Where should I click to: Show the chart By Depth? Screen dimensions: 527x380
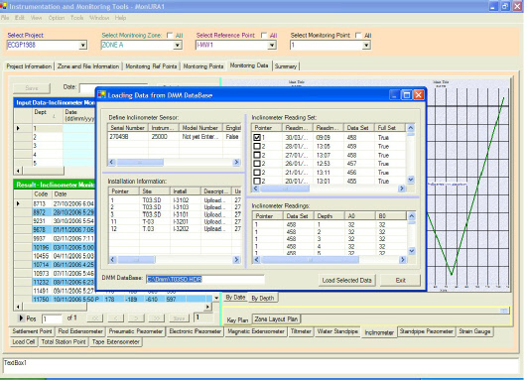(262, 298)
